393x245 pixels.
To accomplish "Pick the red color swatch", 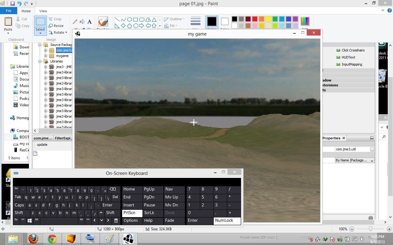I will click(x=255, y=19).
